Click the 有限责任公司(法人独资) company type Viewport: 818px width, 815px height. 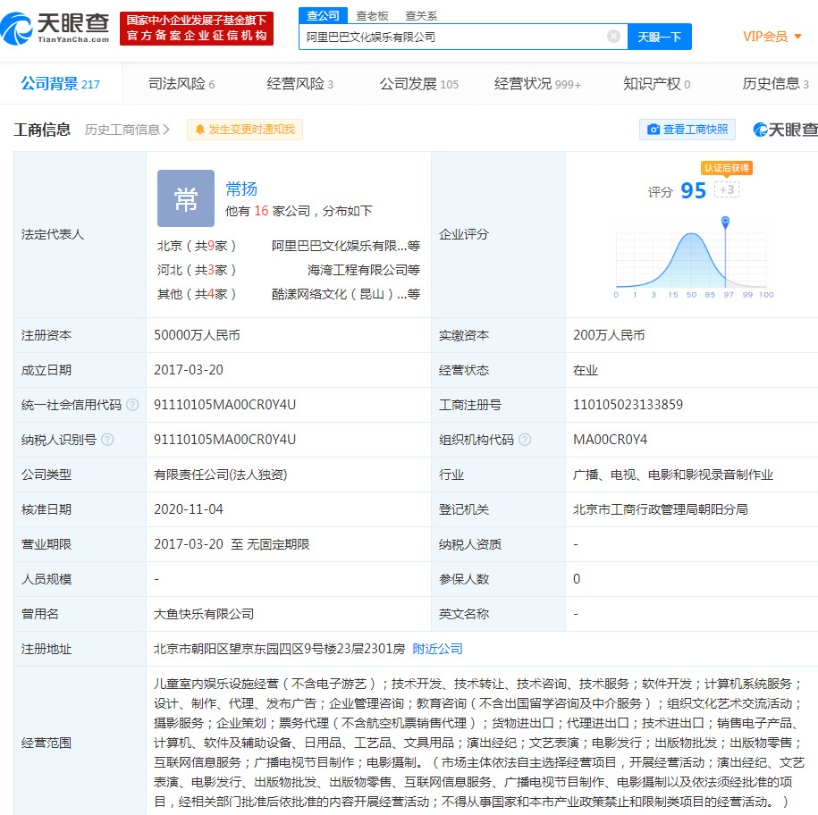point(220,475)
